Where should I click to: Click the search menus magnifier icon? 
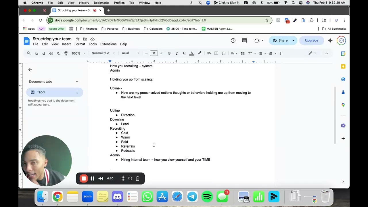[x=29, y=53]
